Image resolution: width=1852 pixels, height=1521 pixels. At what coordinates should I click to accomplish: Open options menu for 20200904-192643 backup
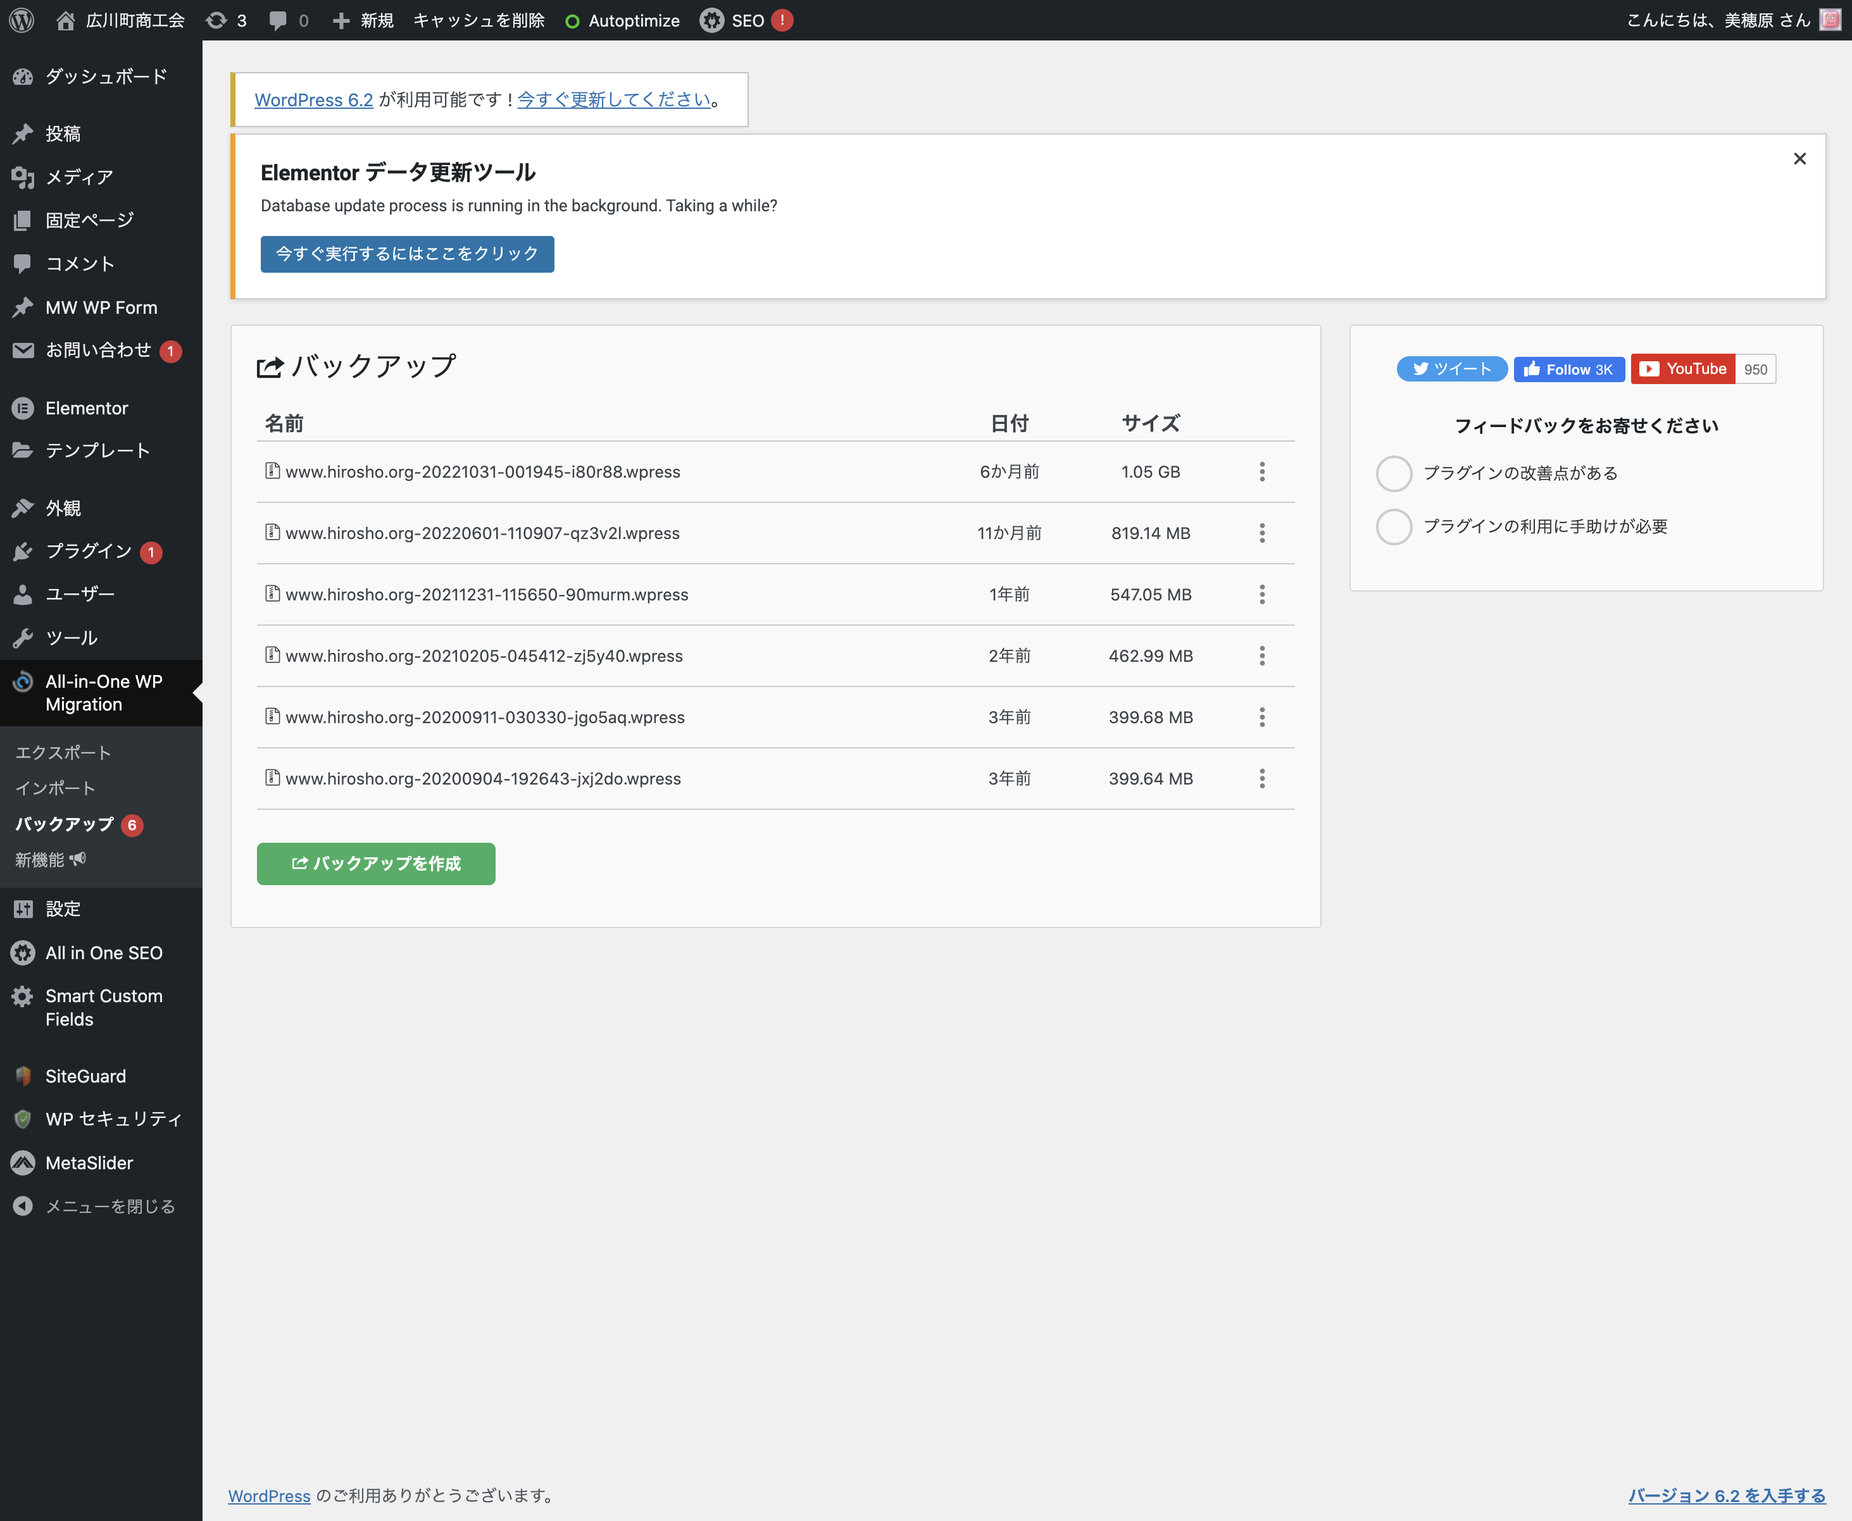point(1262,778)
